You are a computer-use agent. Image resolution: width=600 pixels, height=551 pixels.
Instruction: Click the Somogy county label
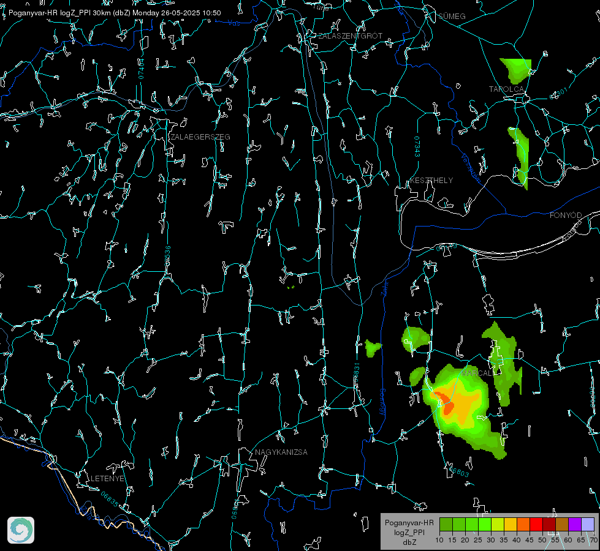(x=382, y=402)
